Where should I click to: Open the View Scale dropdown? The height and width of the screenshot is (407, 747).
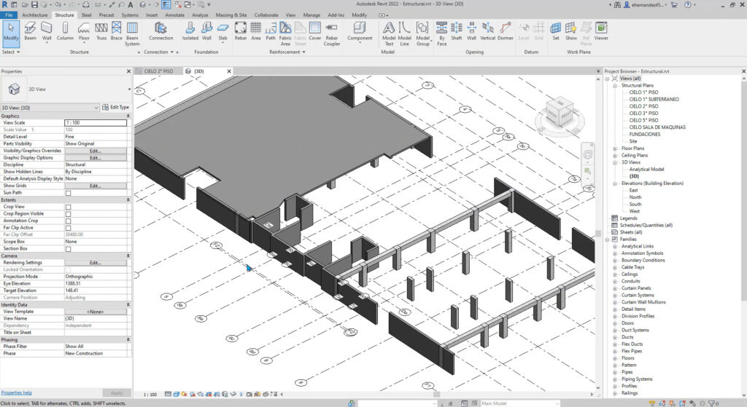(95, 123)
